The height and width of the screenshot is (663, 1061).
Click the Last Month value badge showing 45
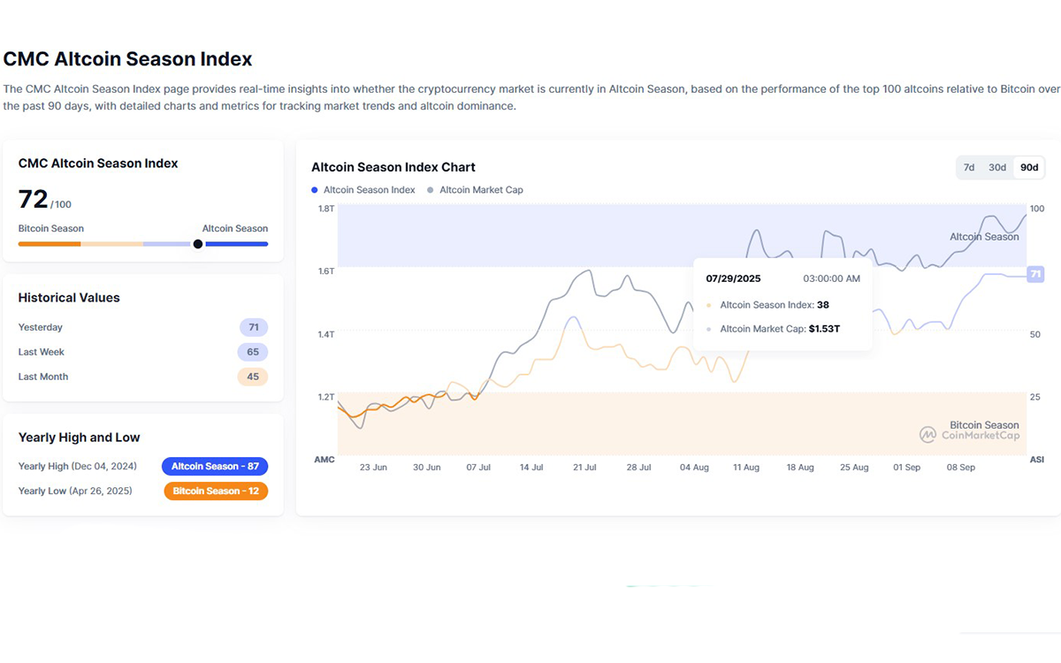253,377
